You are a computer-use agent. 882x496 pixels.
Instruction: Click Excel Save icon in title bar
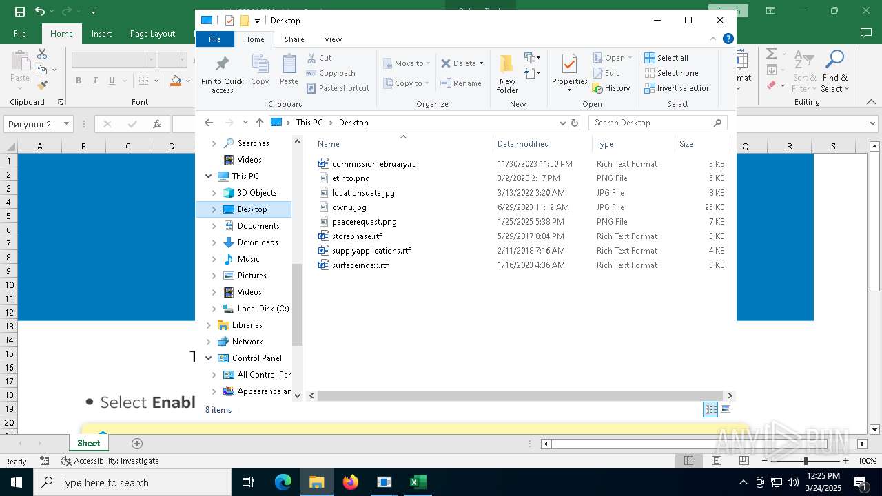point(20,11)
